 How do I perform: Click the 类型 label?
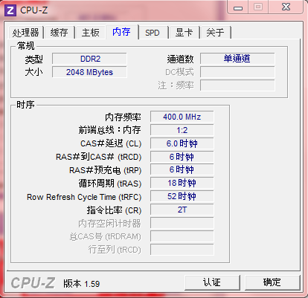[33, 59]
